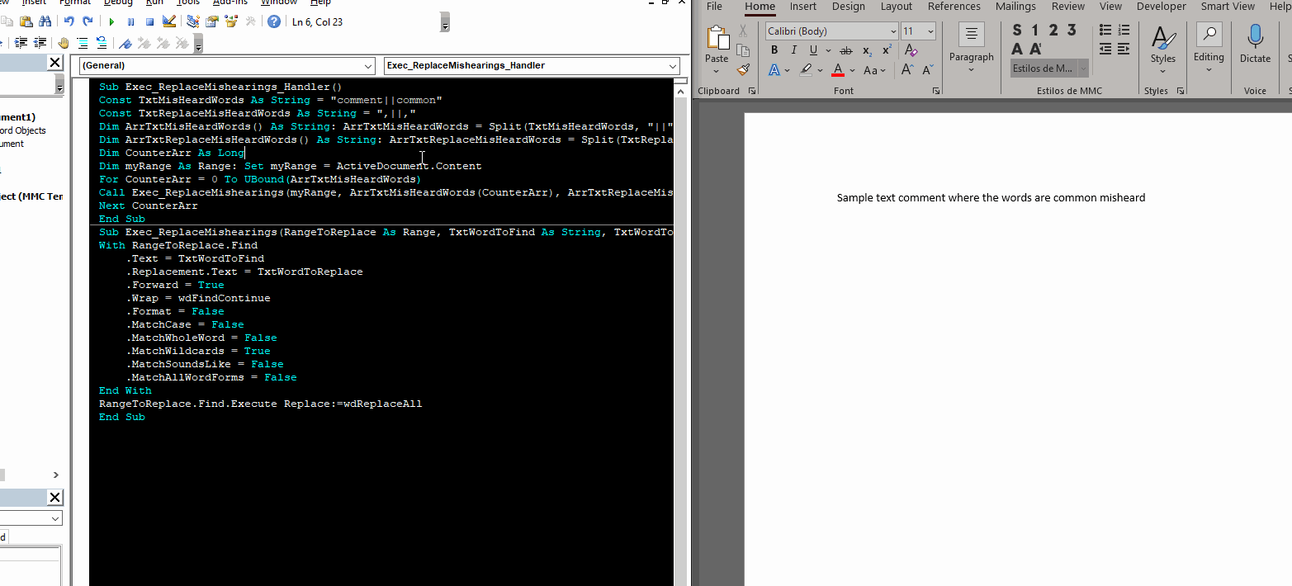Run the macro with the green Run arrow
This screenshot has width=1292, height=586.
111,21
